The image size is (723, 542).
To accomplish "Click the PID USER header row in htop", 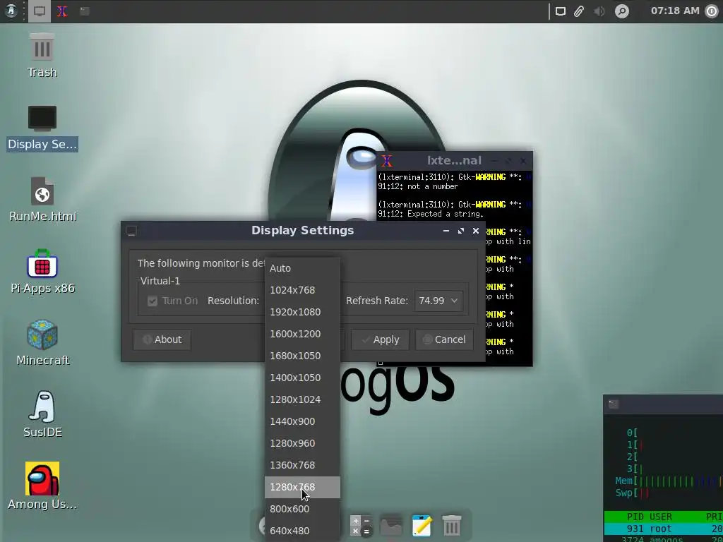I will 664,517.
